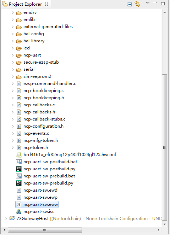Click the ncp-uart-sw.ewp document icon

coord(19,197)
